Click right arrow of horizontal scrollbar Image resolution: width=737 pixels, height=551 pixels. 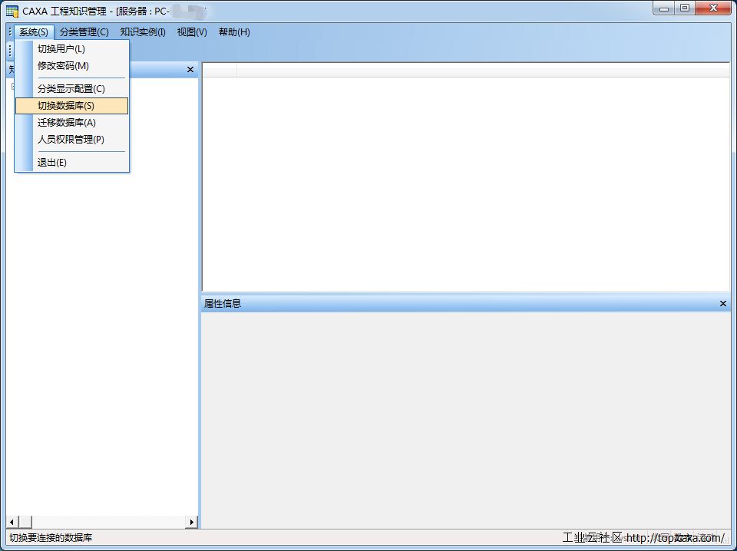point(192,522)
